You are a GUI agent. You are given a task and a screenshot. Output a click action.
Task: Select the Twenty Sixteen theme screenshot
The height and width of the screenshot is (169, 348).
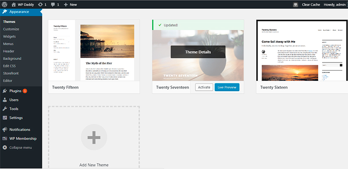[x=302, y=50]
